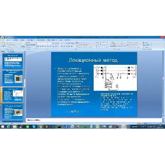Switch to the Insert ribbon tab
Viewport: 165px width, 165px height.
(16, 40)
